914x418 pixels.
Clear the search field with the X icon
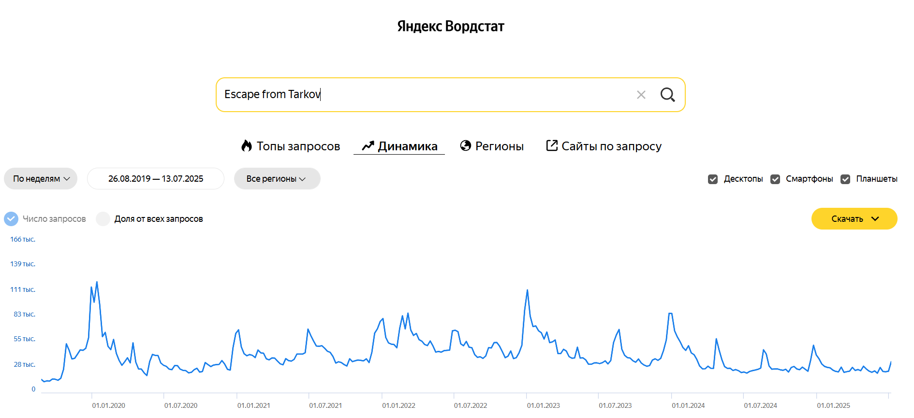click(641, 95)
